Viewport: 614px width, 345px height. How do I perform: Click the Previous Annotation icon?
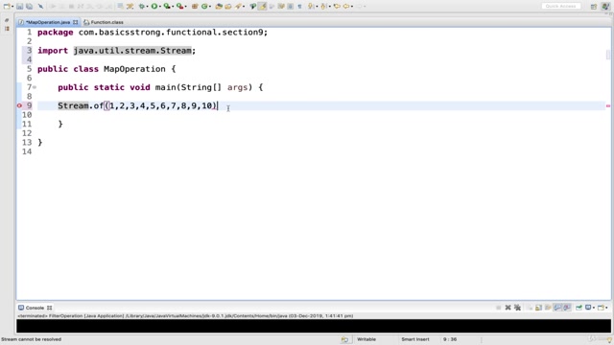[323, 7]
